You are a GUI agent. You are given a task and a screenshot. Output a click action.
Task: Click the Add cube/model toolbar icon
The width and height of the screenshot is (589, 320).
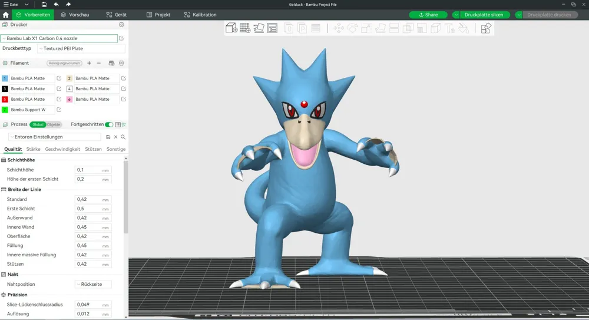coord(231,28)
